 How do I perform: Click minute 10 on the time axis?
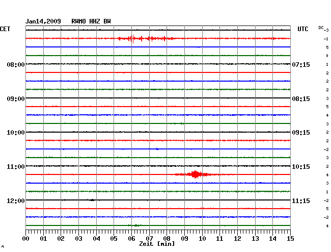(x=202, y=239)
